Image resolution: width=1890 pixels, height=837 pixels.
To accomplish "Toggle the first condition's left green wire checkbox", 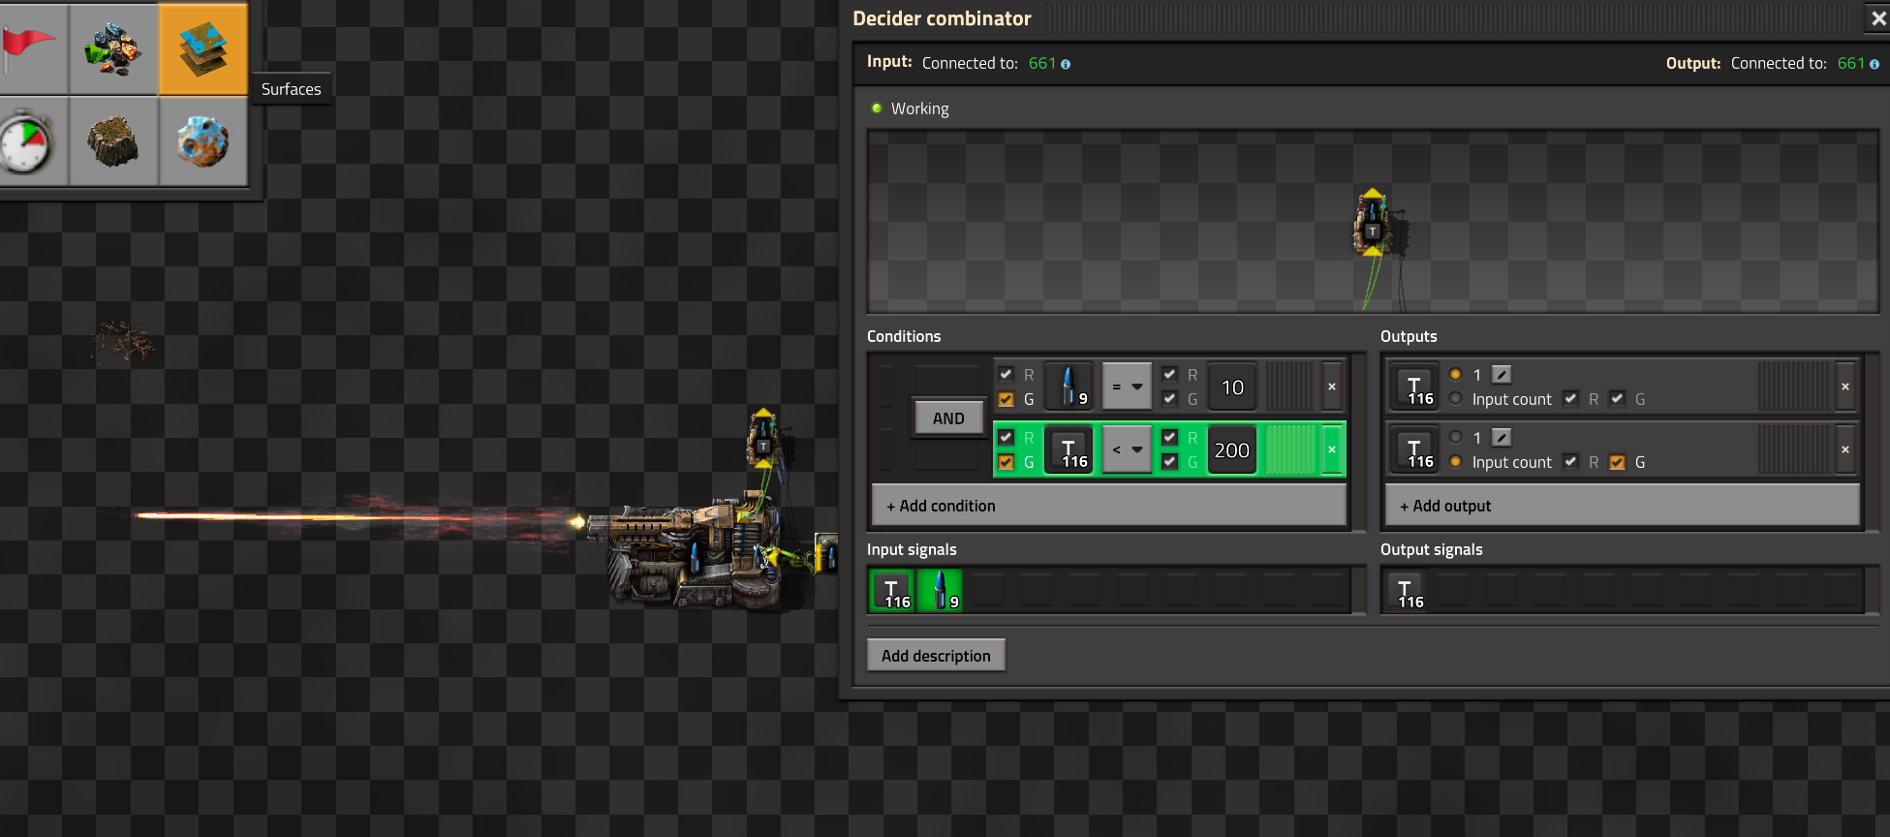I will (x=1007, y=399).
